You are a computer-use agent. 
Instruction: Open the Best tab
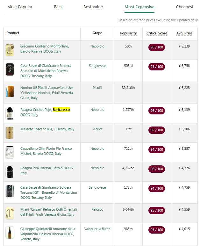point(58,7)
